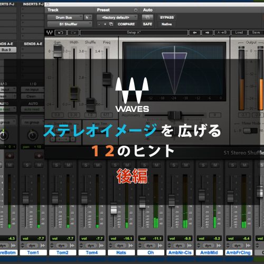Click the plugin redo arrow button
This screenshot has height=264, width=264.
73,33
